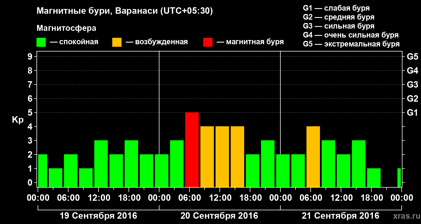Click 12:00 tick label under 20 September
The height and width of the screenshot is (224, 421).
coord(220,198)
